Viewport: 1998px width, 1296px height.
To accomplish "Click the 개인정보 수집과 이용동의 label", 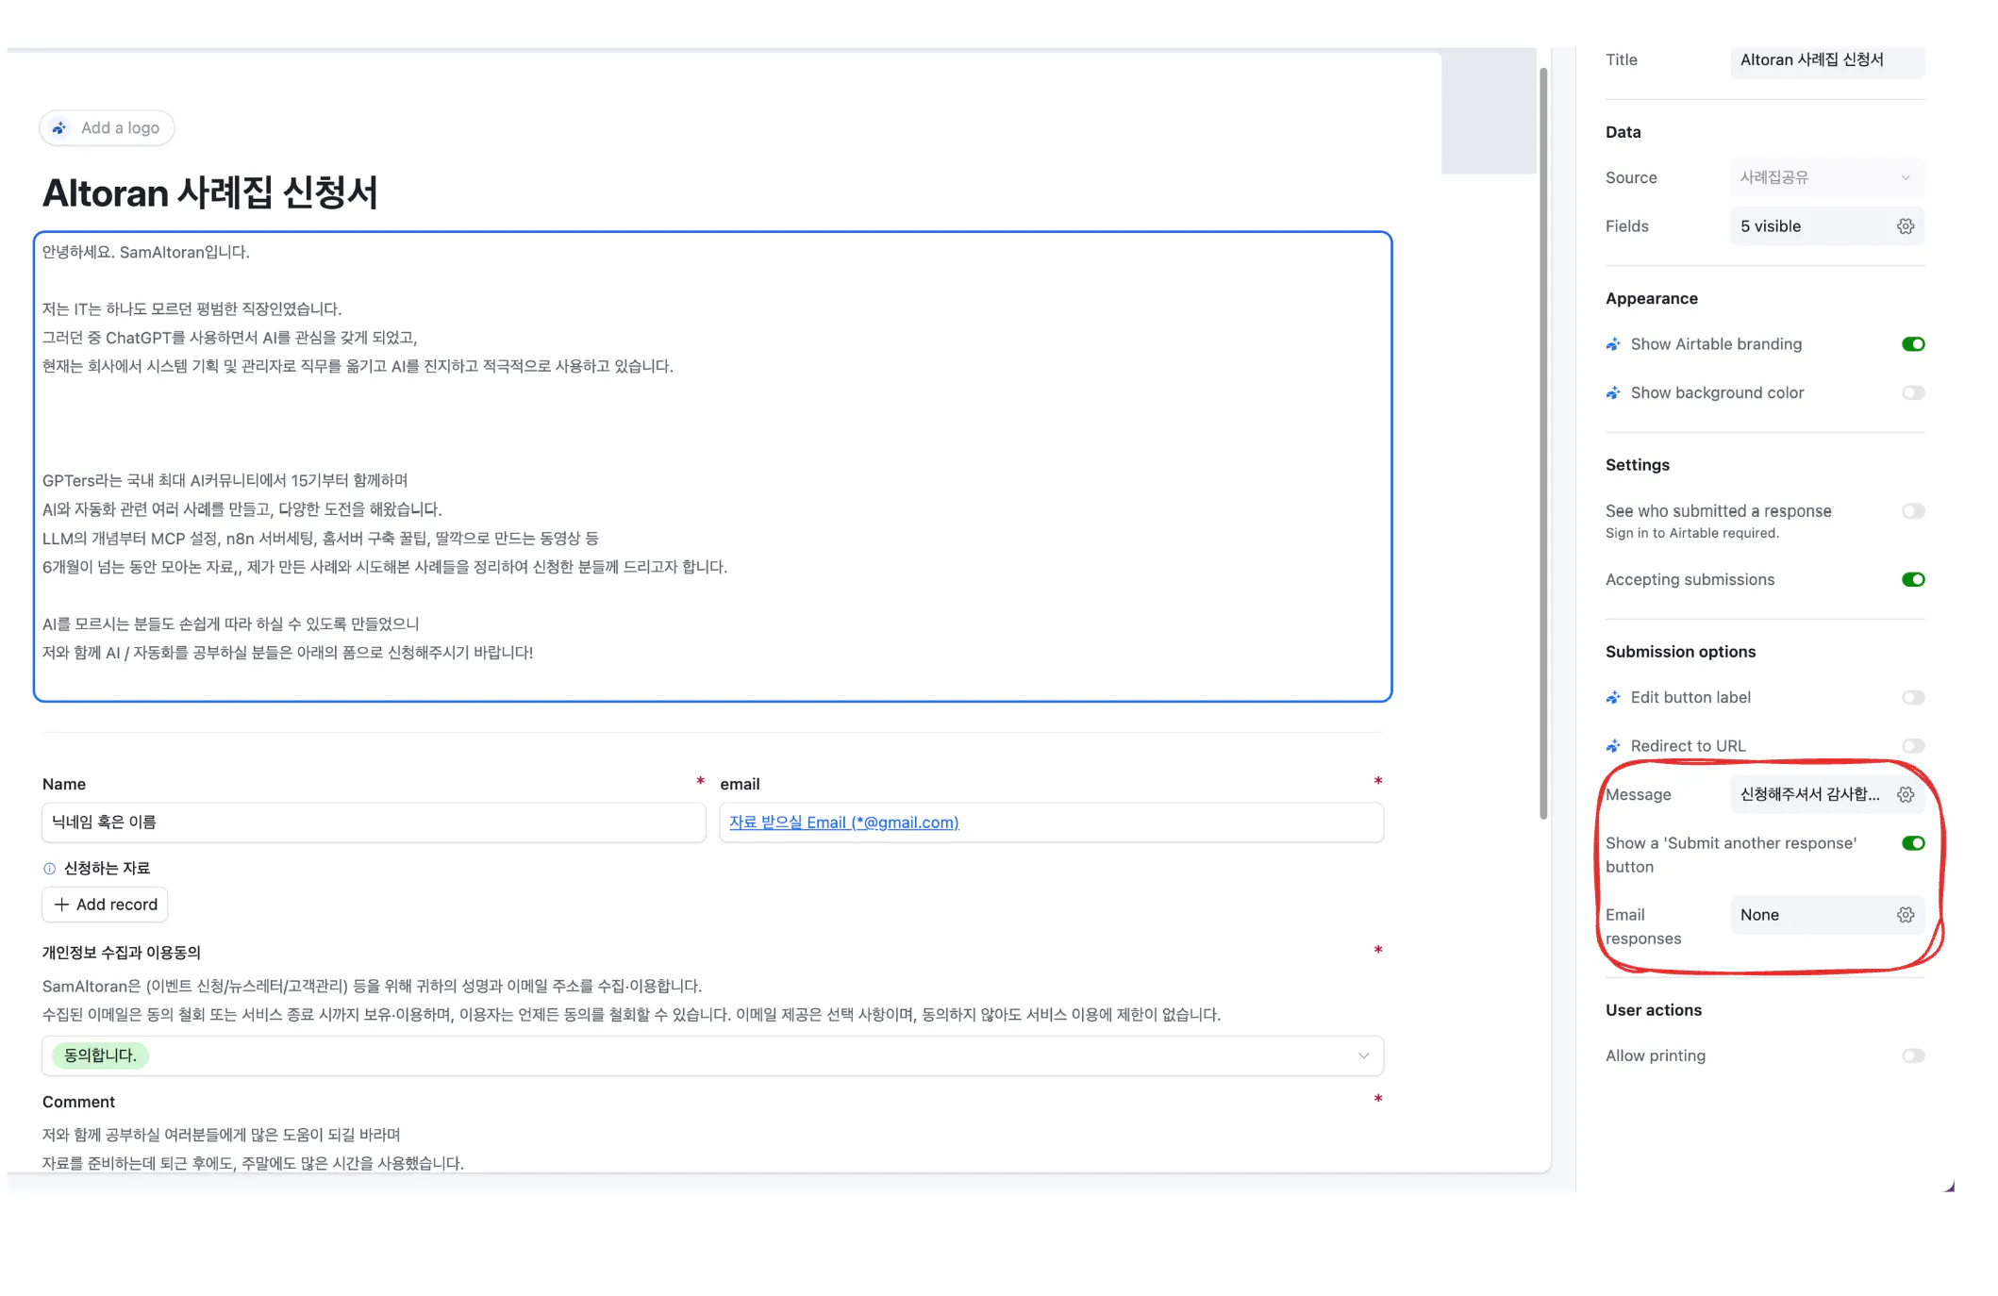I will [121, 953].
